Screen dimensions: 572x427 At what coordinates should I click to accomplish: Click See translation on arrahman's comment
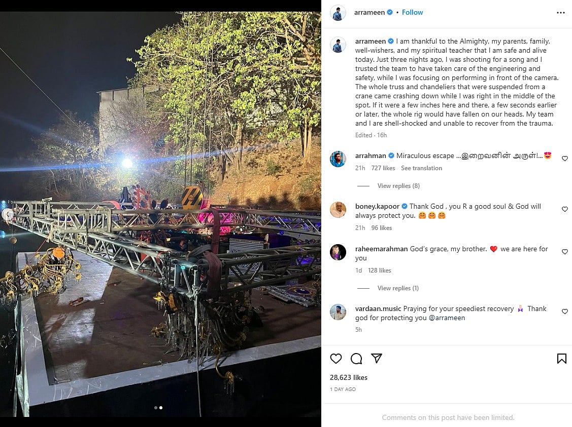click(421, 168)
